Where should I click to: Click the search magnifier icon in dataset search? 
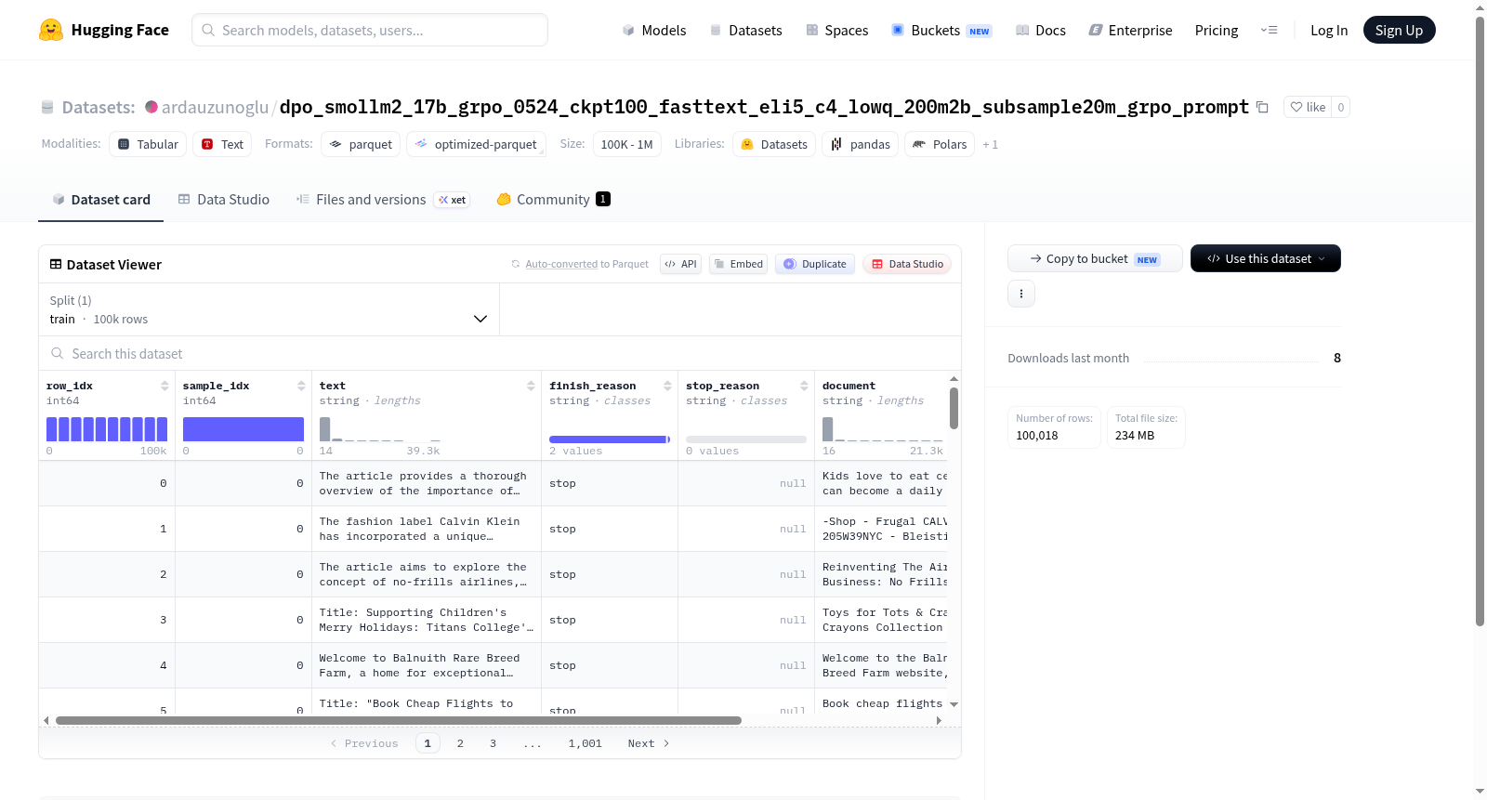pyautogui.click(x=58, y=353)
